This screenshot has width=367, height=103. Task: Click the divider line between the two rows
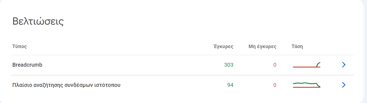coord(182,75)
